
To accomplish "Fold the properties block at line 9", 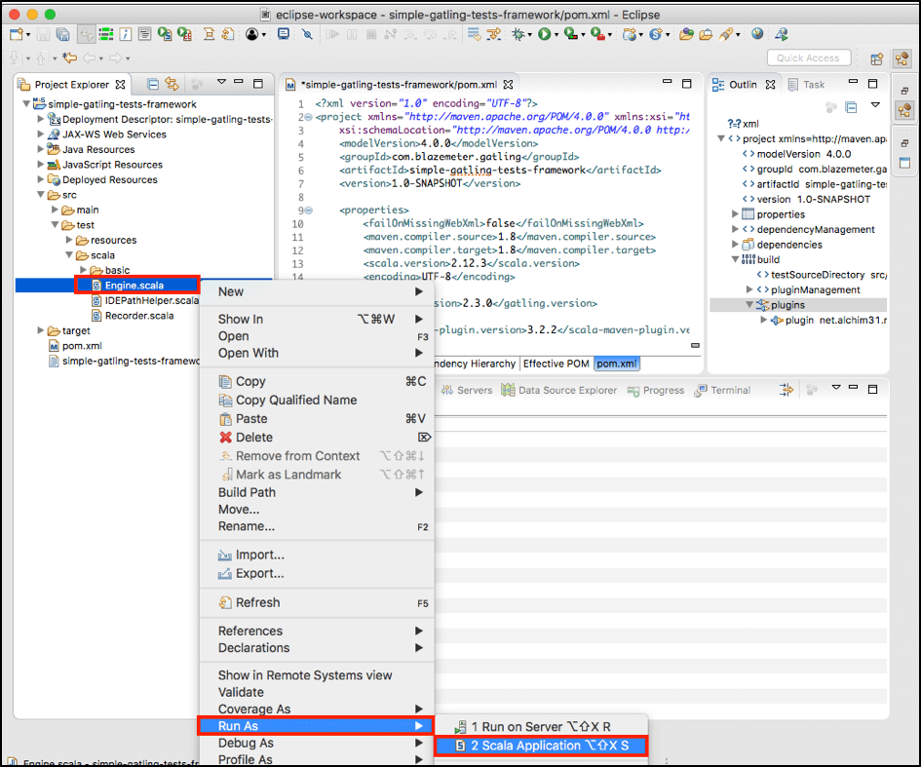I will pyautogui.click(x=308, y=211).
